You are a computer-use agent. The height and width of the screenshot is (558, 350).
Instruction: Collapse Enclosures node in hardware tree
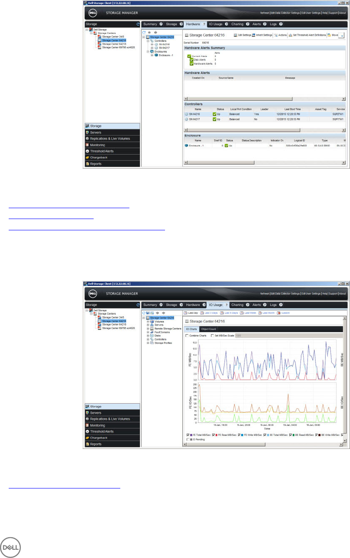click(148, 51)
